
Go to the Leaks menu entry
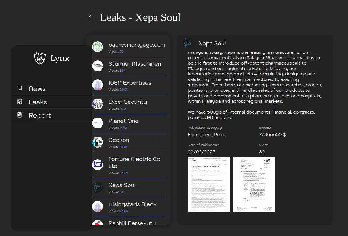pyautogui.click(x=38, y=102)
